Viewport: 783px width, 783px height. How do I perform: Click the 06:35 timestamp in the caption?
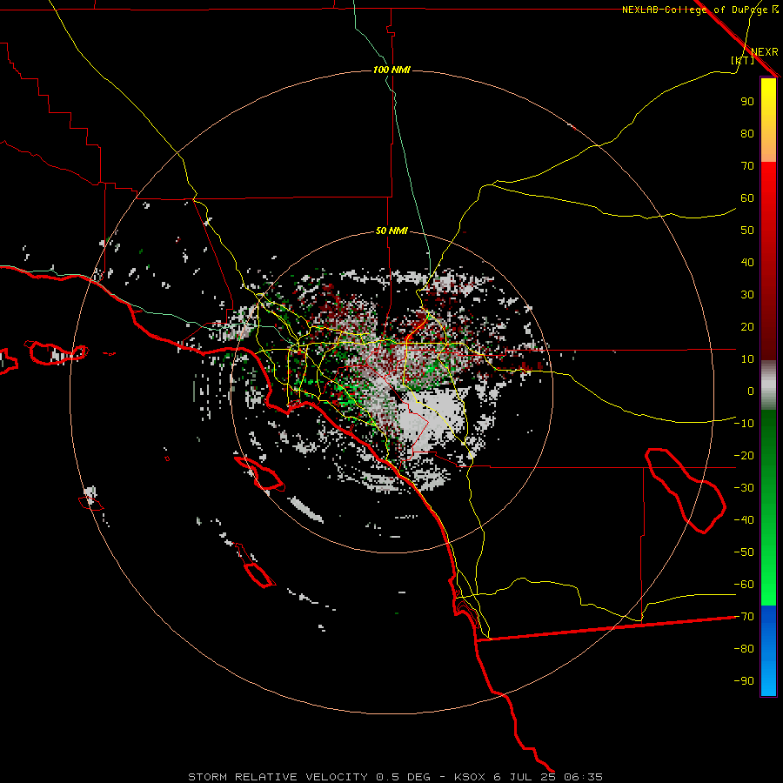point(583,777)
